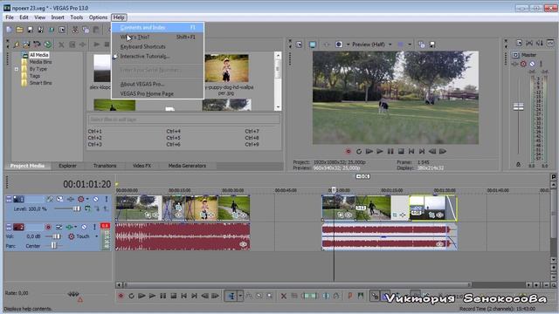Open Preview (Half) quality dropdown
The width and height of the screenshot is (559, 314).
click(x=390, y=44)
